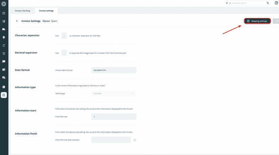Click the info icon beside finish row field

click(135, 140)
